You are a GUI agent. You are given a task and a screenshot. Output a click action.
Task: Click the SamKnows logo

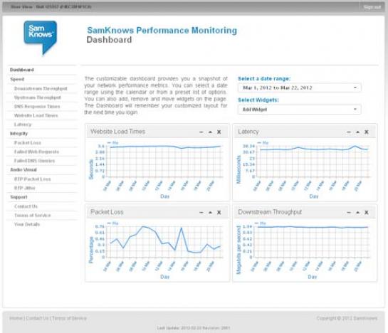click(41, 38)
